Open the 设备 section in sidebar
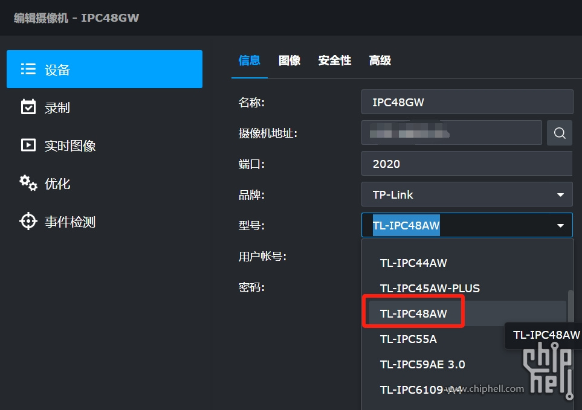Viewport: 582px width, 410px height. [x=105, y=69]
